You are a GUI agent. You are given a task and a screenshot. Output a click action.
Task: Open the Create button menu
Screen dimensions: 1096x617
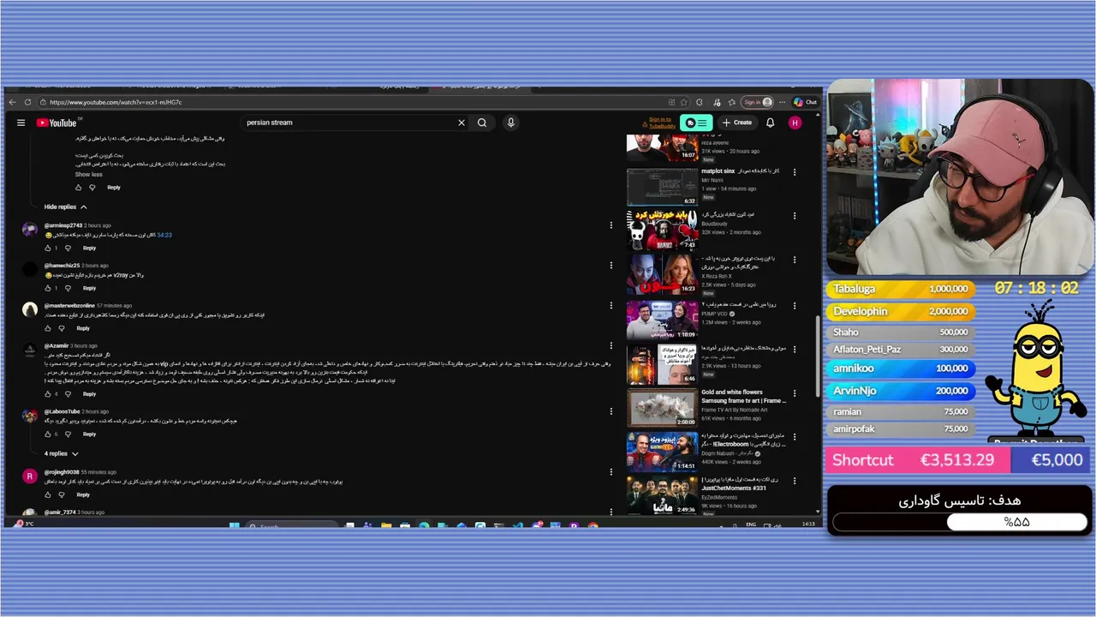pyautogui.click(x=737, y=123)
